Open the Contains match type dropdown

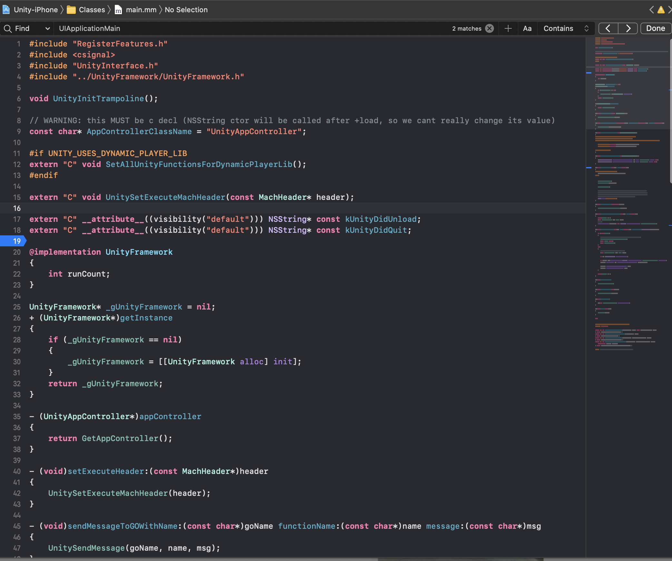click(x=566, y=28)
